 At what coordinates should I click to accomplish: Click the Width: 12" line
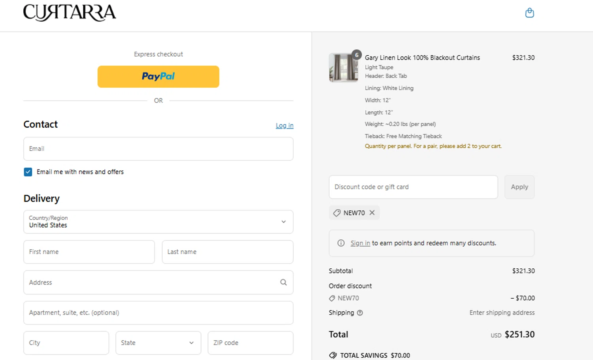[378, 100]
